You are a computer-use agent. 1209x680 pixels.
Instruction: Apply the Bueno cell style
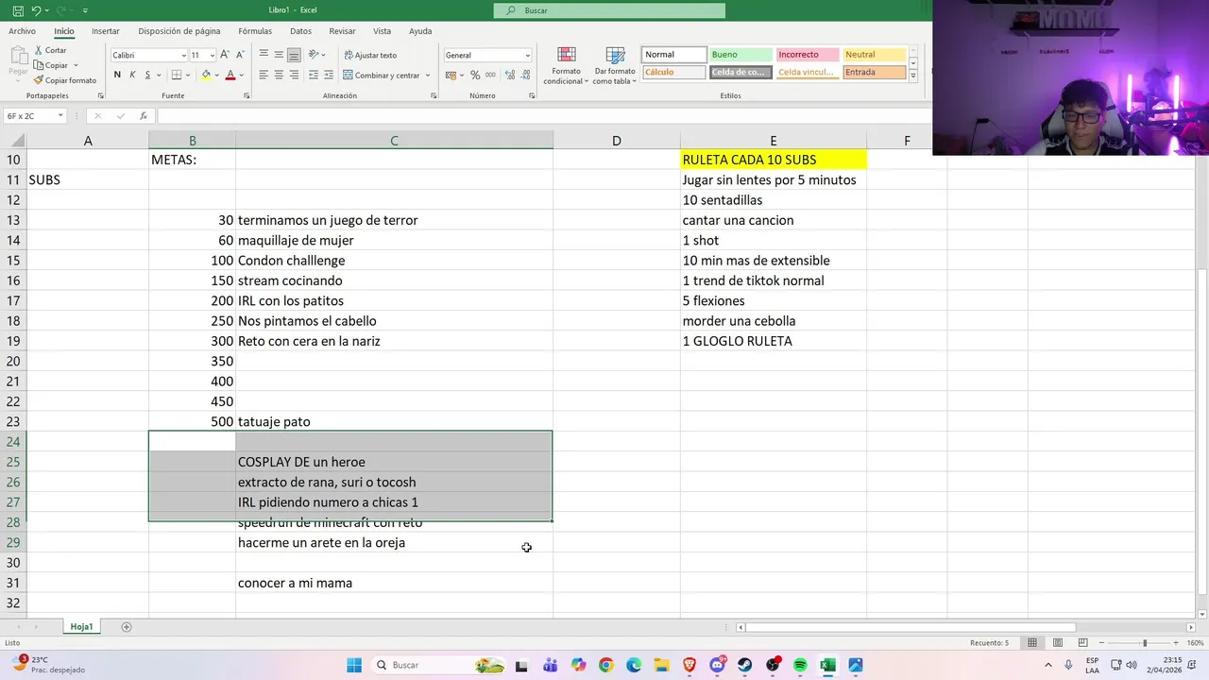(740, 55)
